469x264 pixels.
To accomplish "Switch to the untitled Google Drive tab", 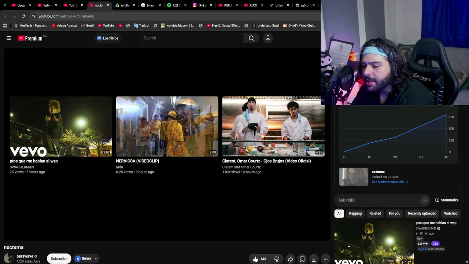I will (125, 5).
